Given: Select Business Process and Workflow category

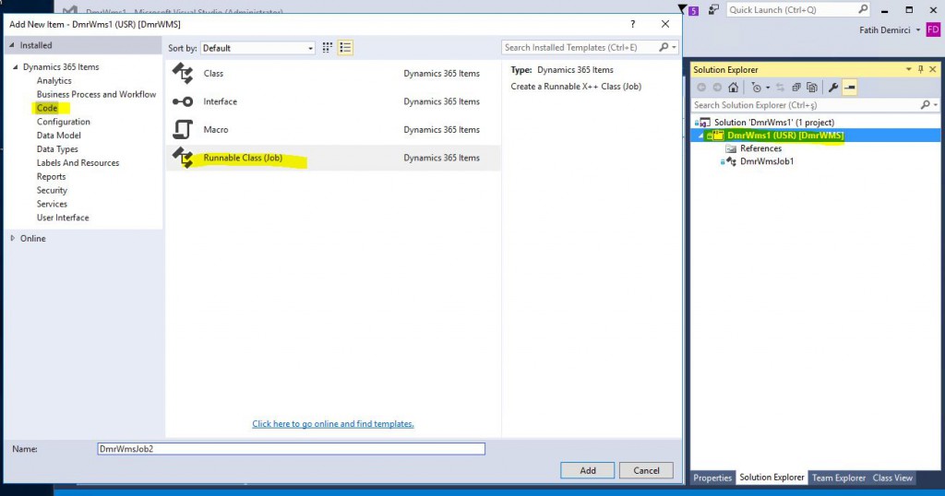Looking at the screenshot, I should [96, 95].
